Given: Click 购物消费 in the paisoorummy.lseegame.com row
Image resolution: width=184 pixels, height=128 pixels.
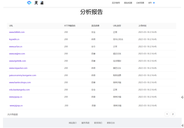Looking at the screenshot, I should [117, 75].
